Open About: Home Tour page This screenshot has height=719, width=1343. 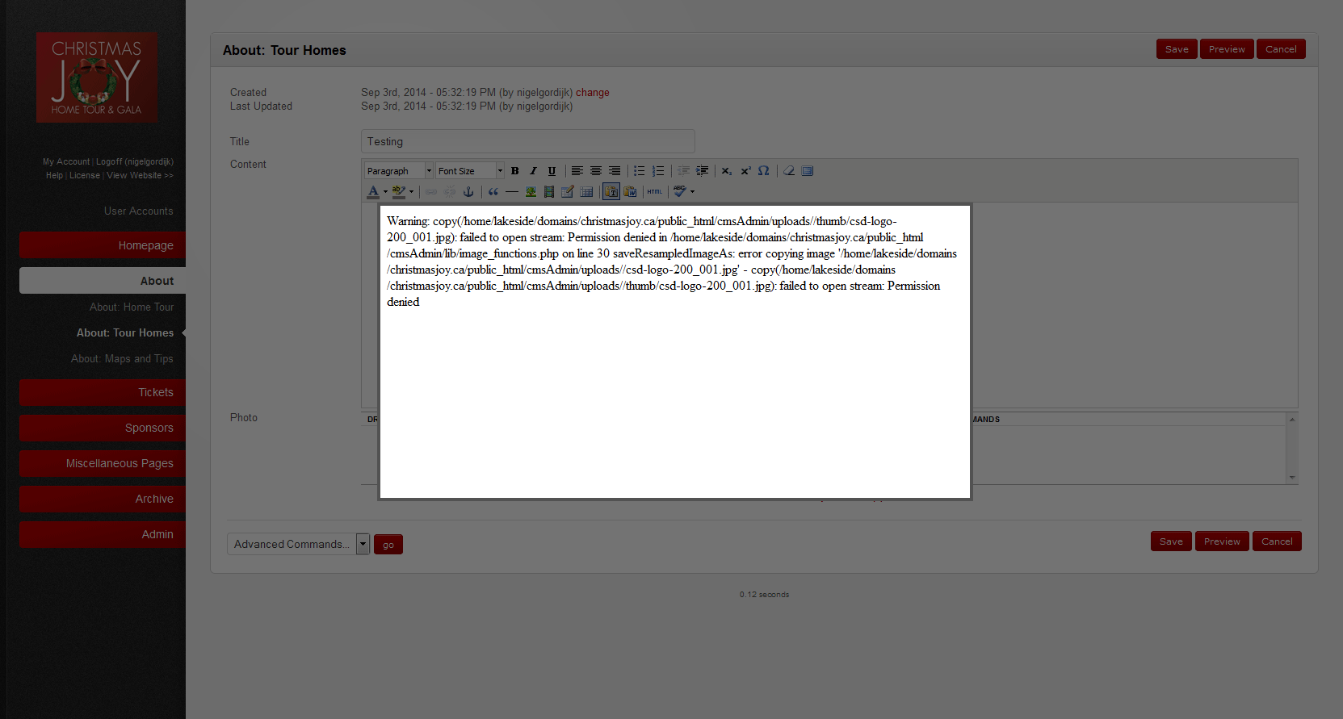tap(132, 307)
